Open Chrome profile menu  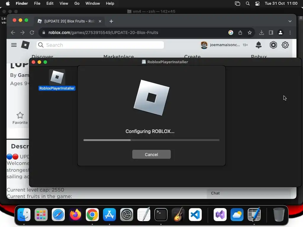coord(281,33)
